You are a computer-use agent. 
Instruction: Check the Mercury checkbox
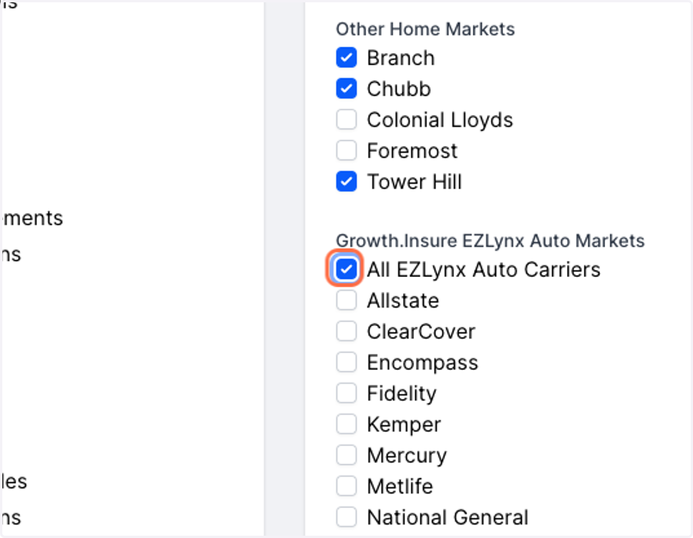[346, 455]
